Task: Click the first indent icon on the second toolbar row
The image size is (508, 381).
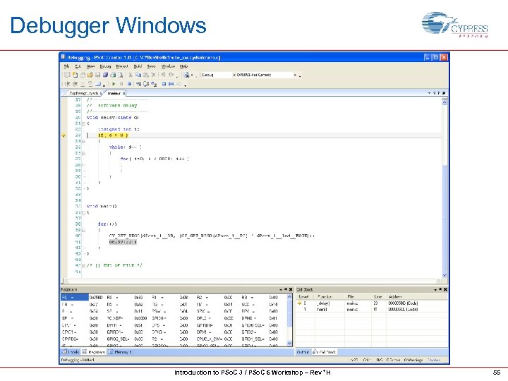Action: click(x=68, y=84)
